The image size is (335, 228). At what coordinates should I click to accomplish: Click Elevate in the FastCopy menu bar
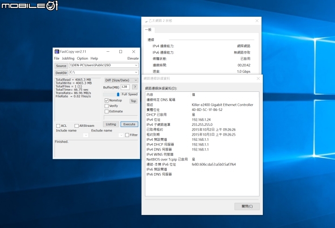[133, 58]
